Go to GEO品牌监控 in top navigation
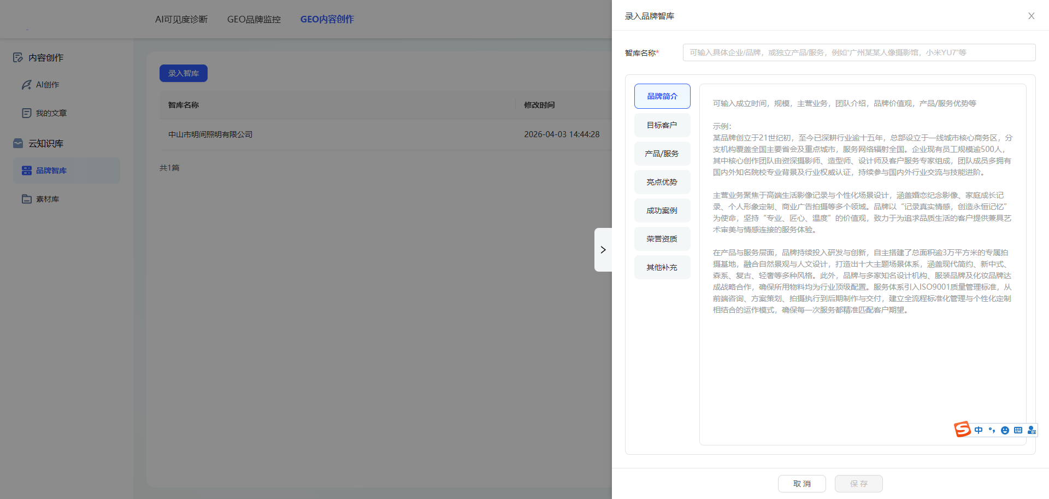The width and height of the screenshot is (1049, 499). (x=254, y=19)
